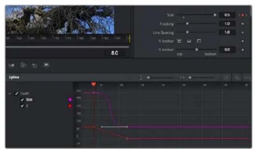Click second icon in toolbar above Spline
Image resolution: width=254 pixels, height=149 pixels.
tap(23, 65)
